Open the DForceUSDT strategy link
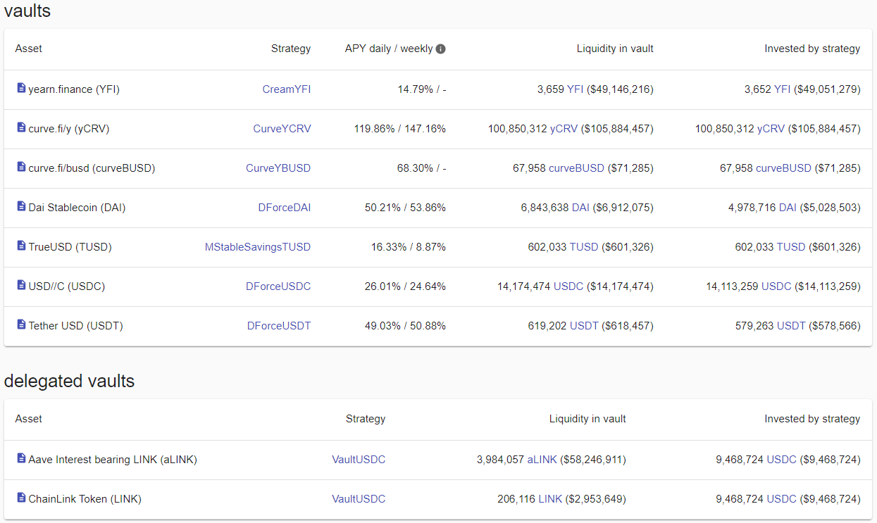The height and width of the screenshot is (523, 877). (x=279, y=326)
